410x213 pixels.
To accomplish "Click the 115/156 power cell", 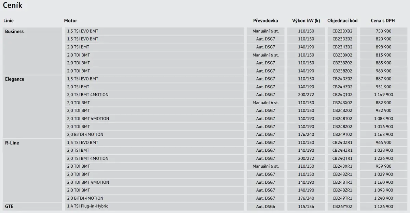I will 306,207.
